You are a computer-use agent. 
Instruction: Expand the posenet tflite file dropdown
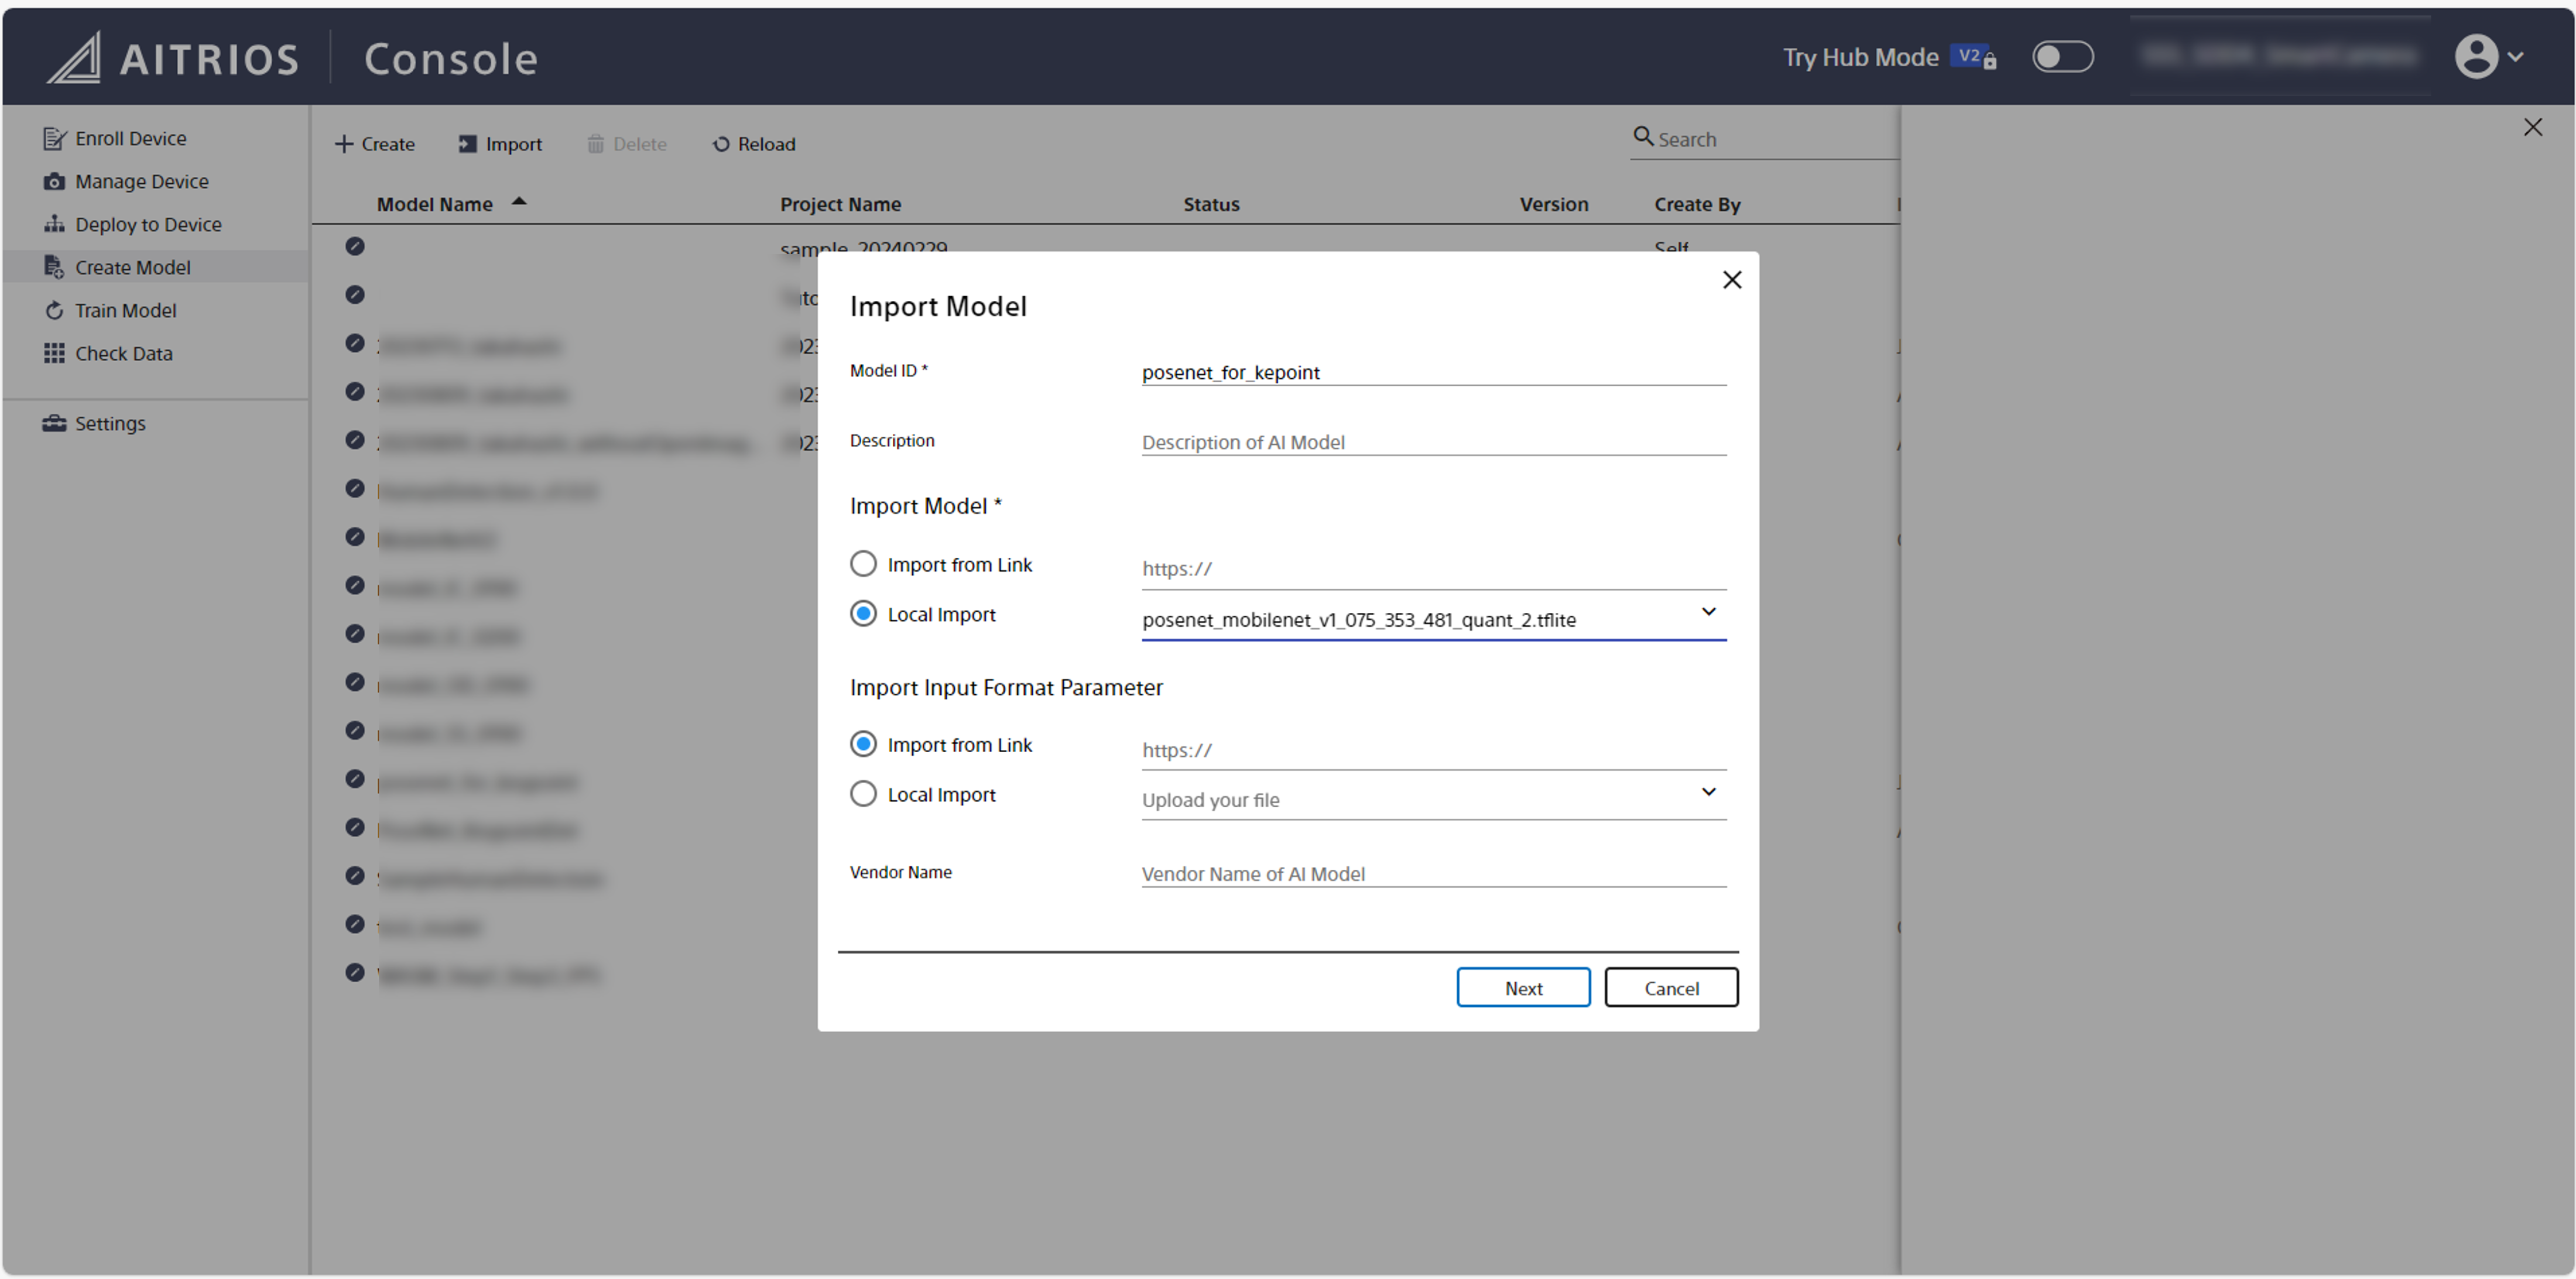pos(1708,612)
